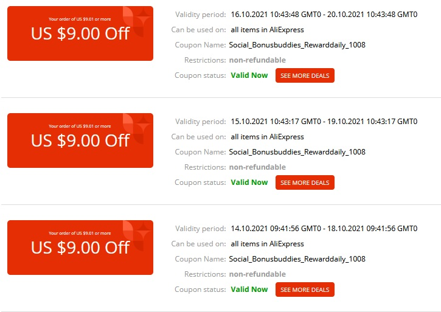Select validity period text starting 15.10.2021
Screen dimensions: 441x312
324,122
